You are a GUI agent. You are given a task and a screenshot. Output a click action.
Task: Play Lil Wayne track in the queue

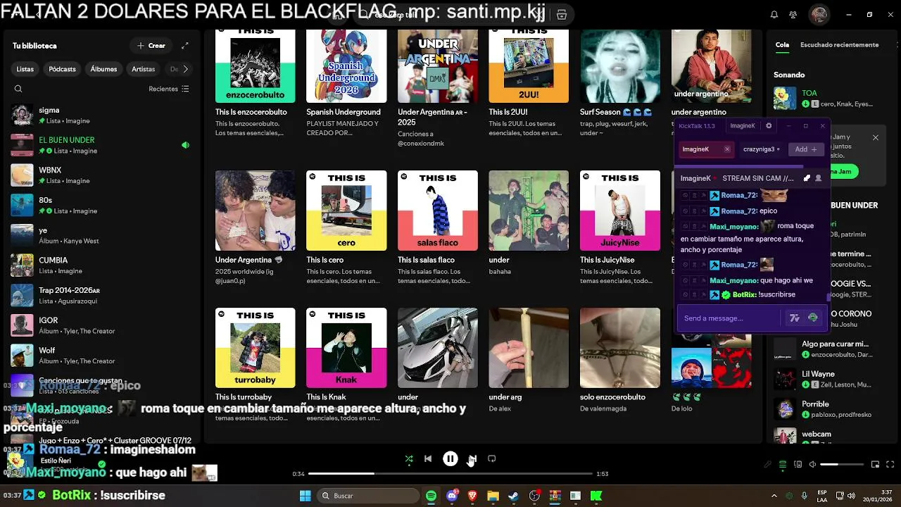[831, 379]
